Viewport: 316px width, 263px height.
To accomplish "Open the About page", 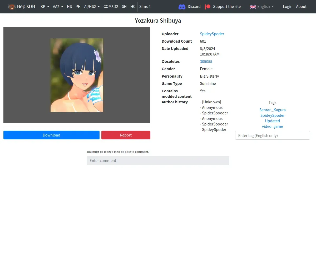I will point(301,7).
